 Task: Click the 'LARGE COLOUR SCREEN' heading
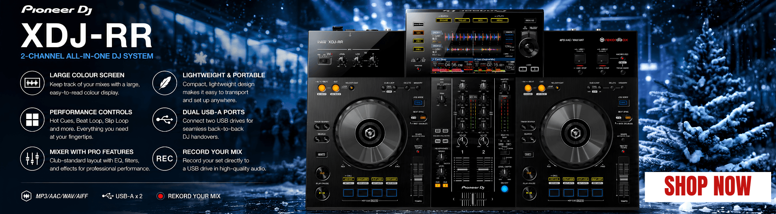tap(87, 75)
